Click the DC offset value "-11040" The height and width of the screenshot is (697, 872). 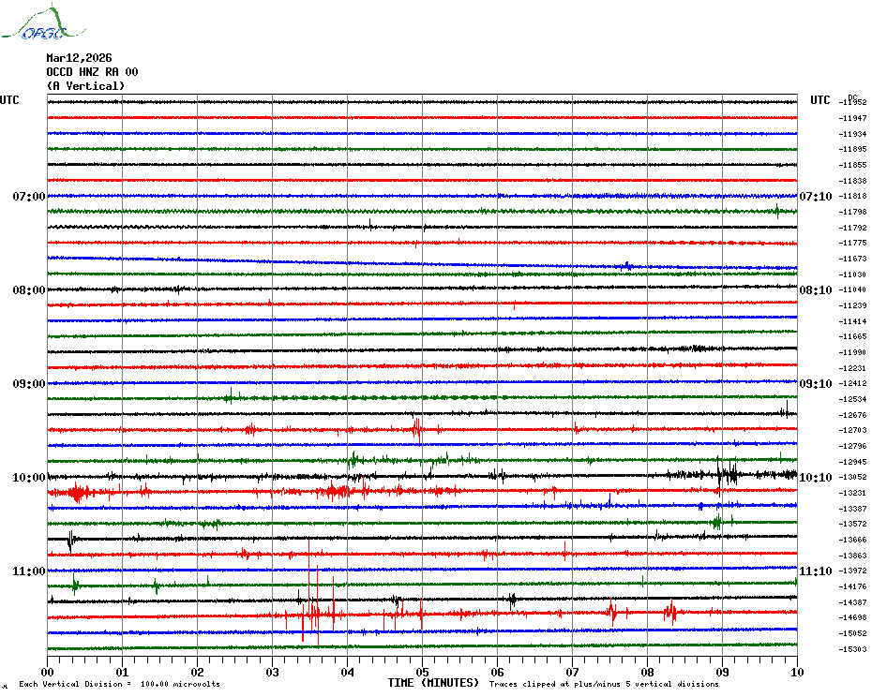[853, 289]
